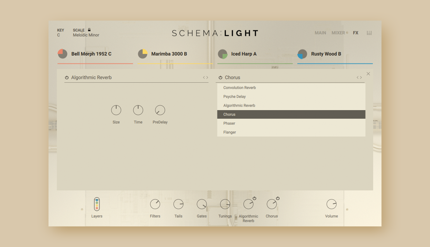430x247 pixels.
Task: Close the FX panel with the X
Action: point(368,74)
